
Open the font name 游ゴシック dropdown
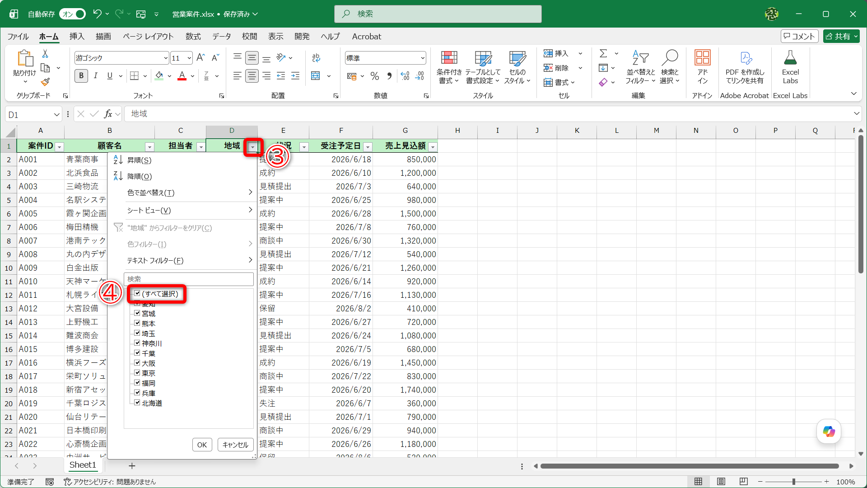(166, 58)
